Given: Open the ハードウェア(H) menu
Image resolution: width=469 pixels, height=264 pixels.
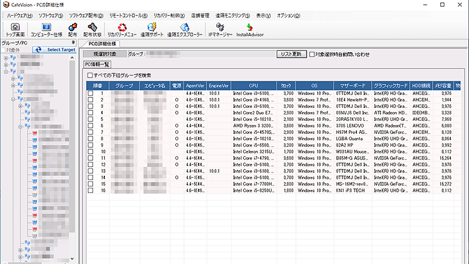Looking at the screenshot, I should click(x=20, y=16).
